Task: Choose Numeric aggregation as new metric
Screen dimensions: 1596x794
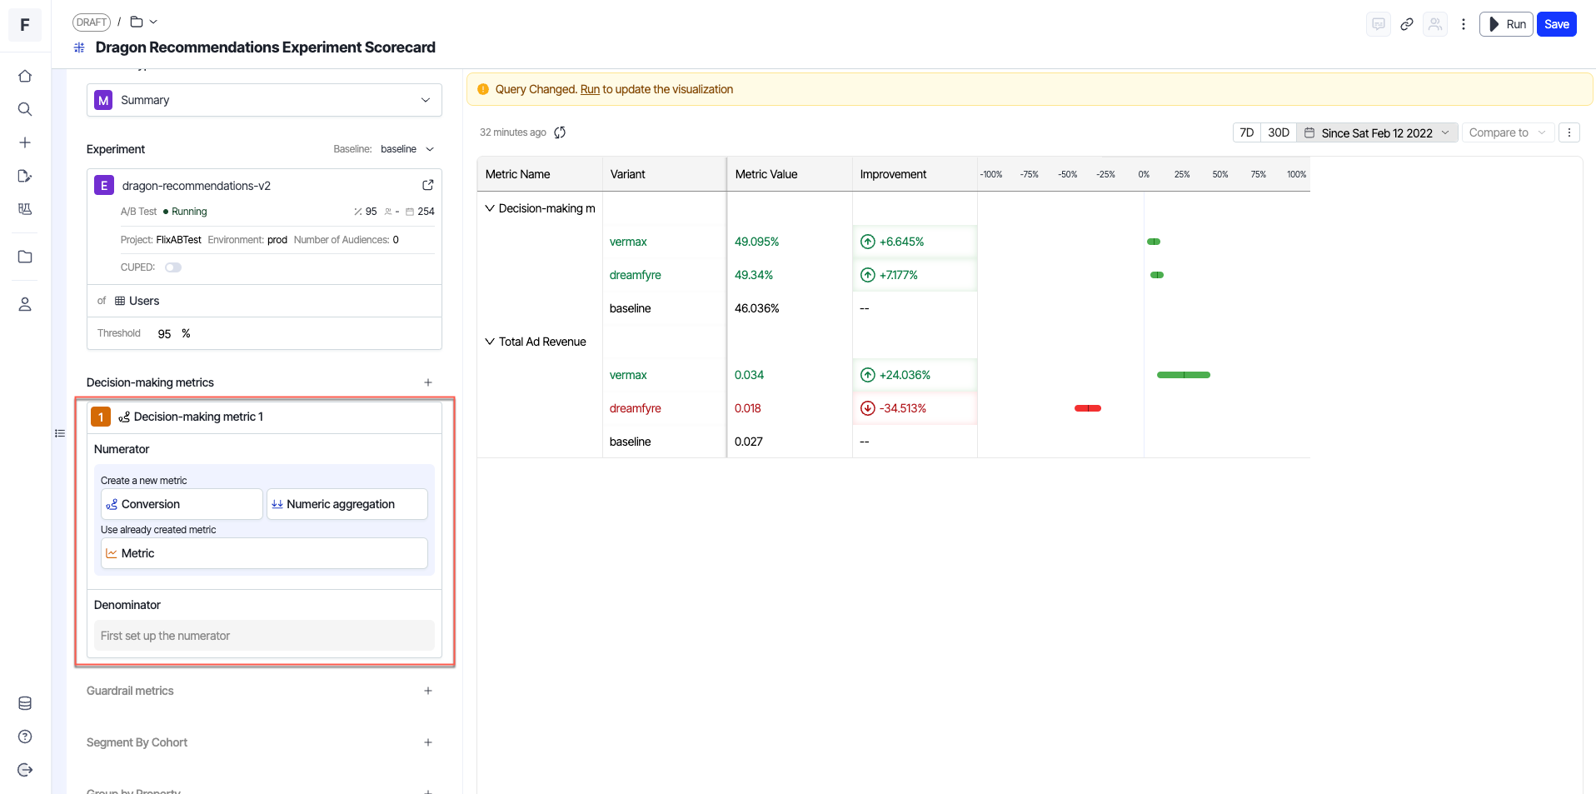Action: [347, 504]
